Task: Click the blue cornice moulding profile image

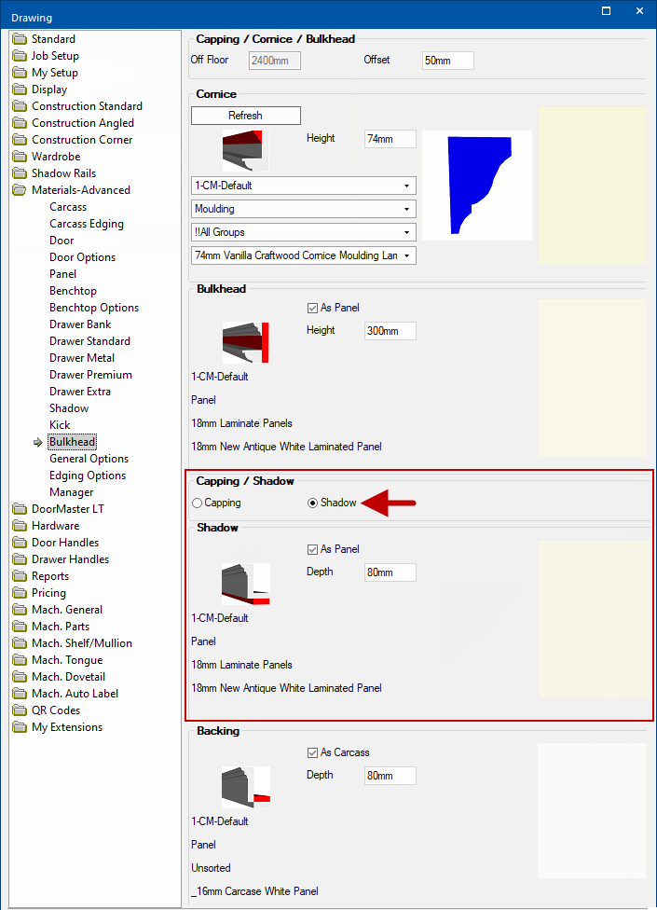Action: (477, 185)
